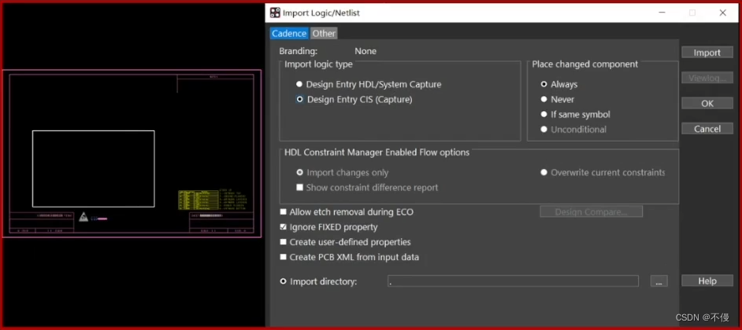This screenshot has height=330, width=742.
Task: Enable Allow etch removal during ECO
Action: (x=283, y=212)
